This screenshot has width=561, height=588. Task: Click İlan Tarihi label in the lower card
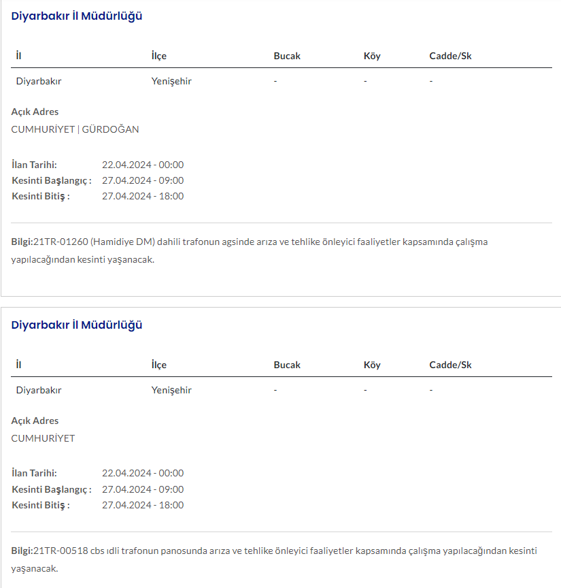coord(34,473)
